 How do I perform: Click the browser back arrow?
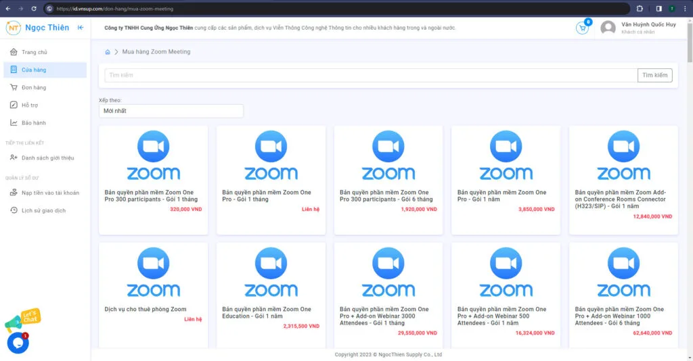click(8, 8)
